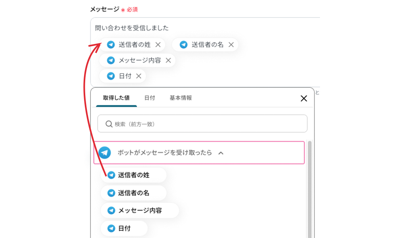This screenshot has height=238, width=404.
Task: Insert the 送信者の名 value from the list
Action: (x=133, y=193)
